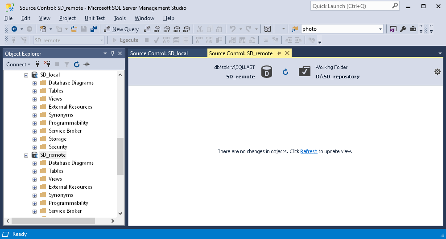
Task: Click Object Explorer horizontal scrollbar thumb
Action: tap(53, 221)
